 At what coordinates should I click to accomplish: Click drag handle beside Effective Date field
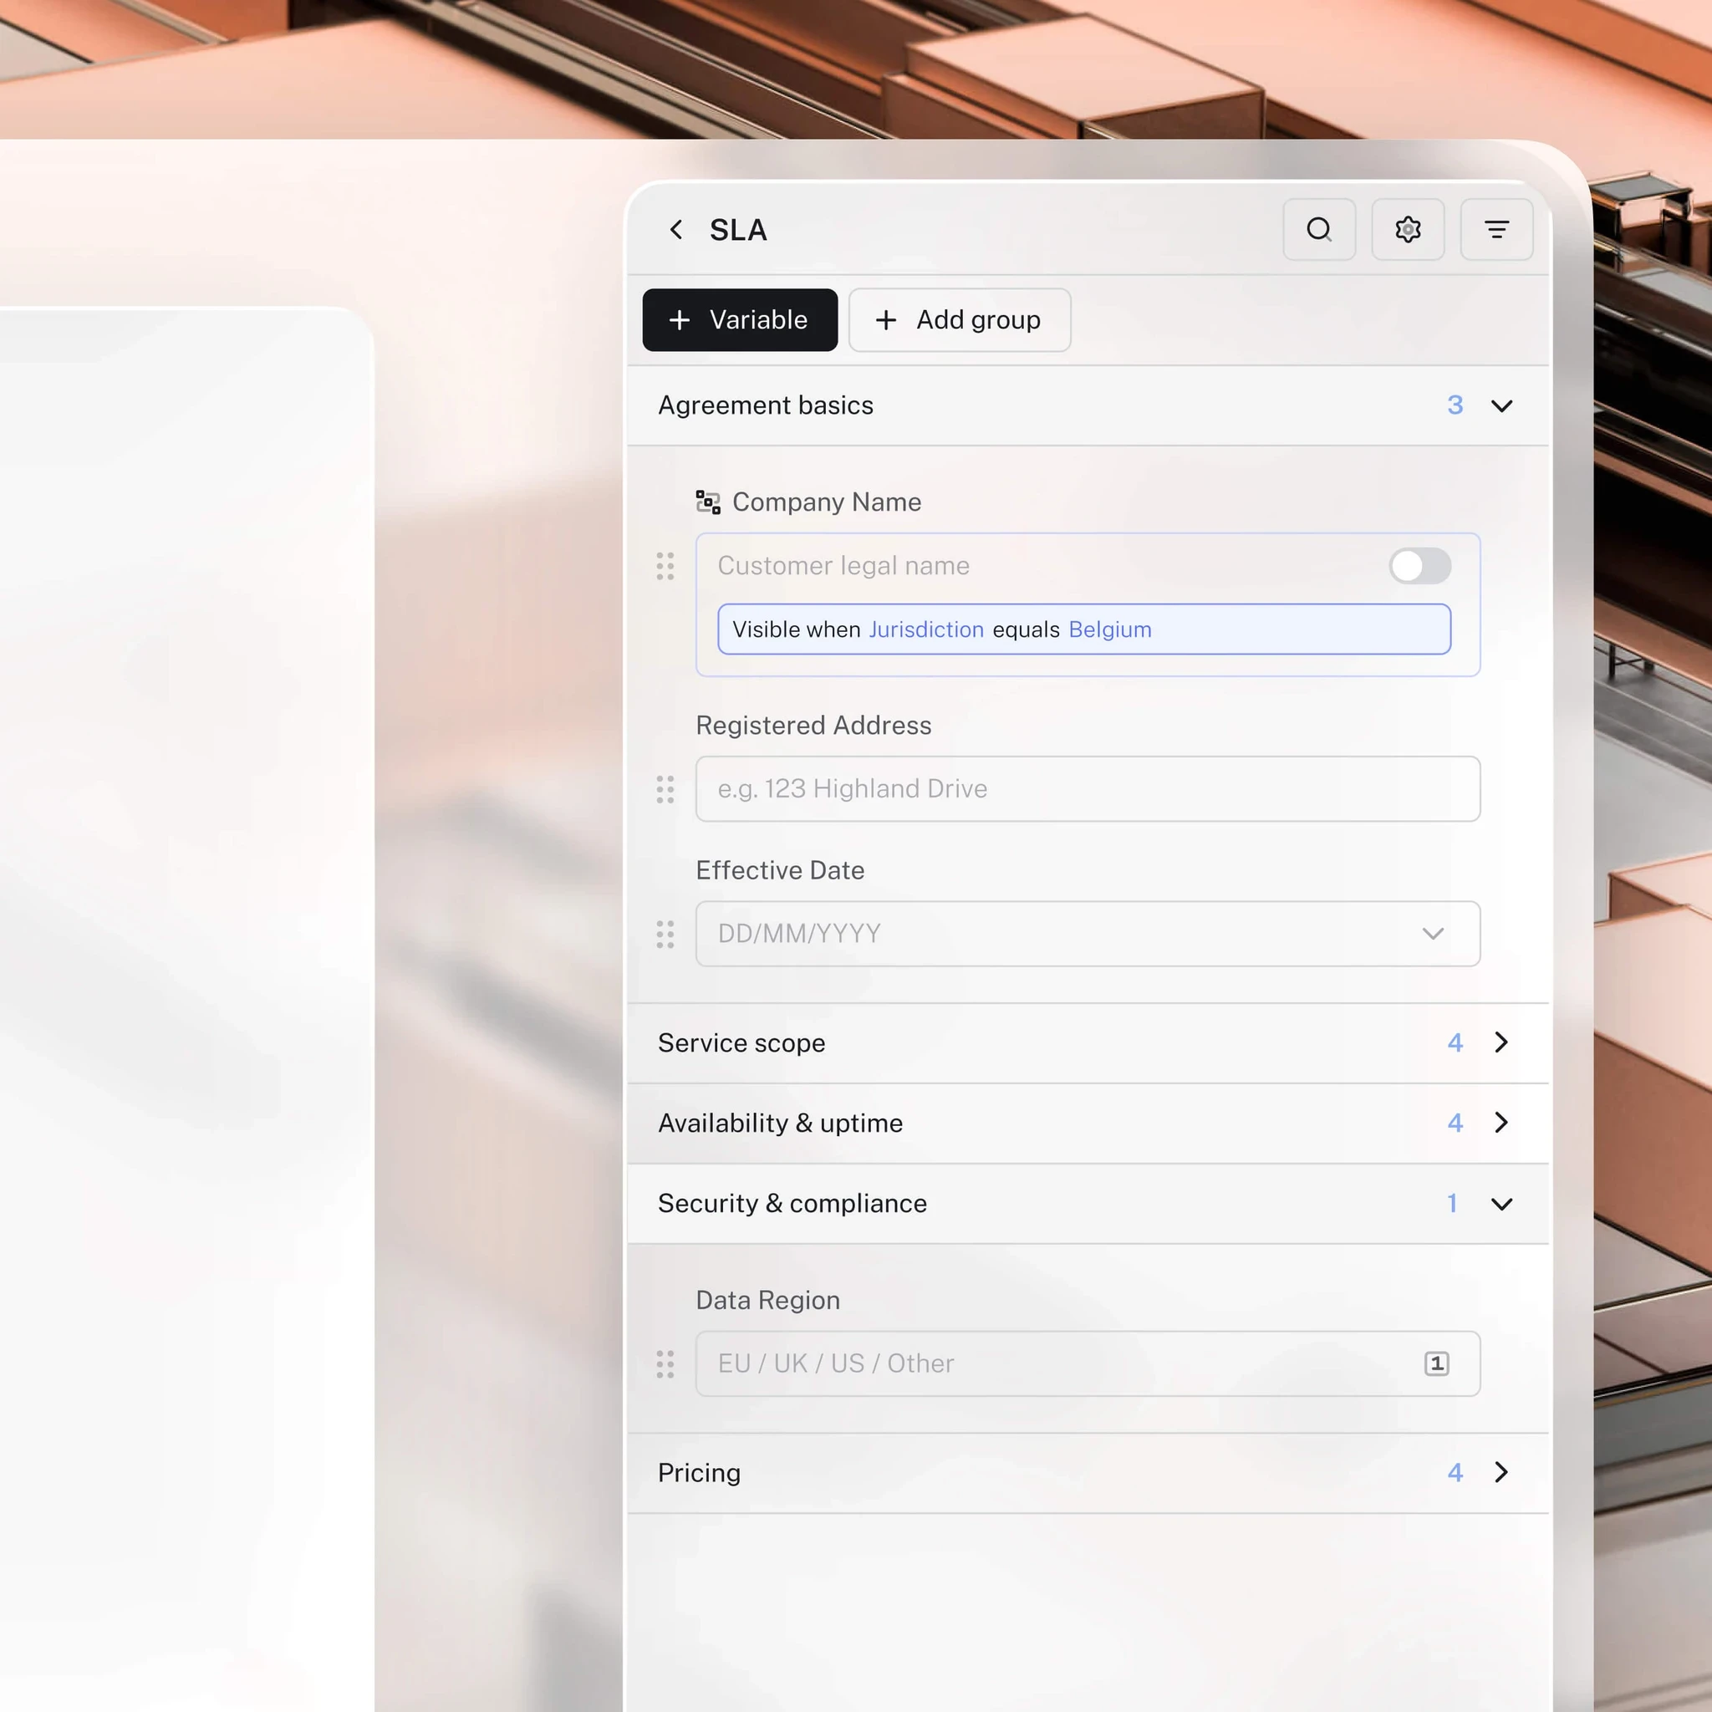click(665, 934)
